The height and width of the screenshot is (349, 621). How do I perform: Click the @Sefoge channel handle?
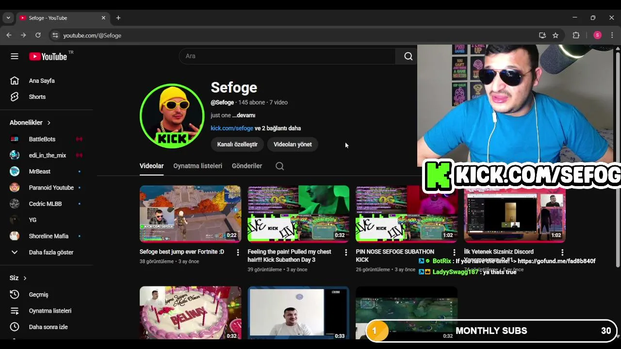(222, 103)
